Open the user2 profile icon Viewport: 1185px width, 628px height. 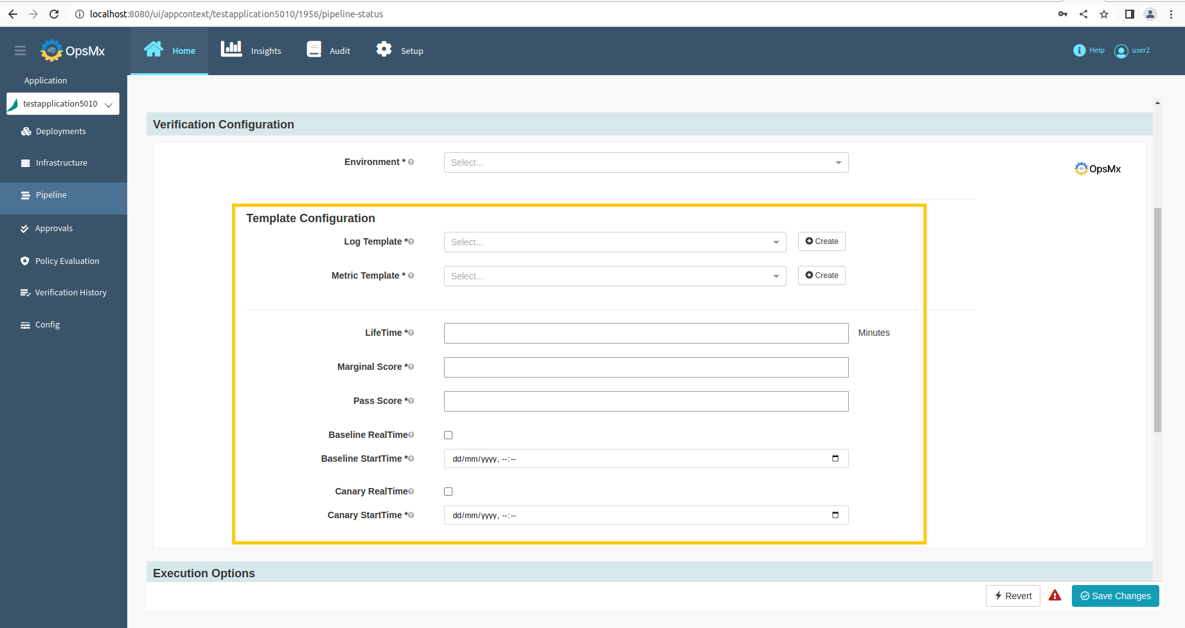point(1121,51)
